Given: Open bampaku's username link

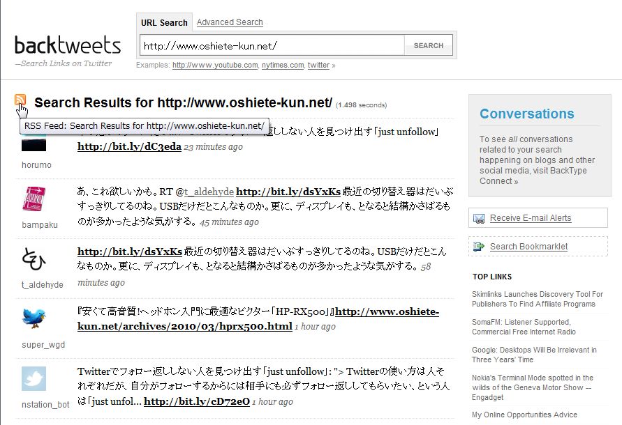Looking at the screenshot, I should point(40,224).
